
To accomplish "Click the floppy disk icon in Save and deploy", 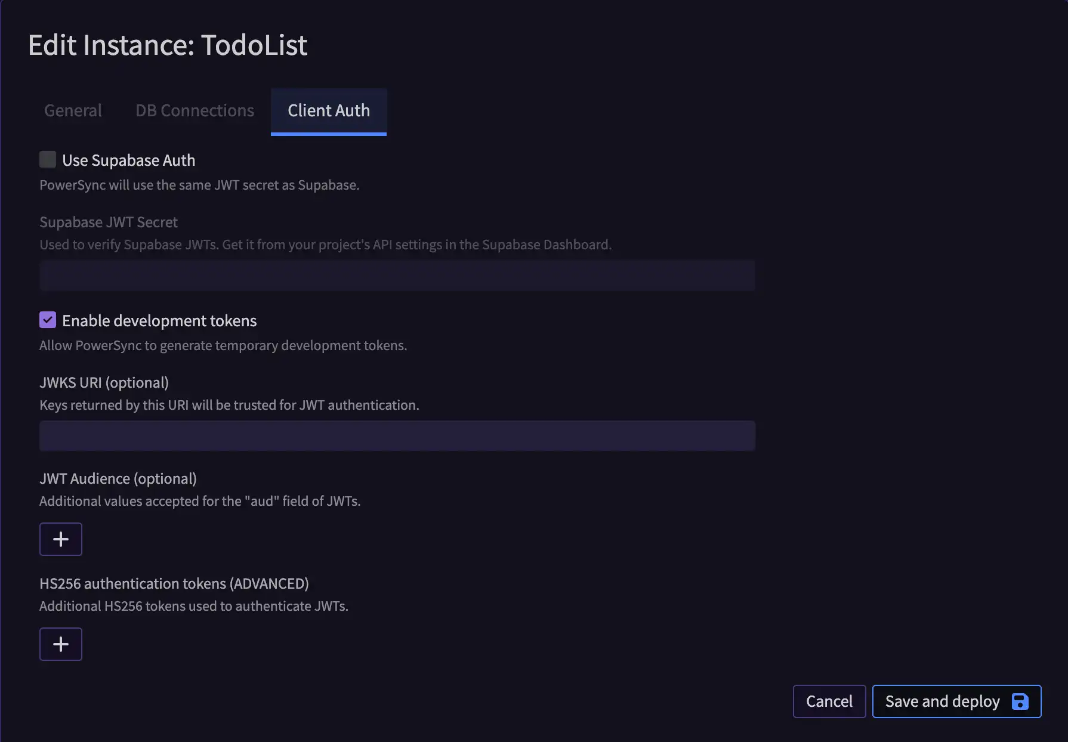I will 1021,701.
